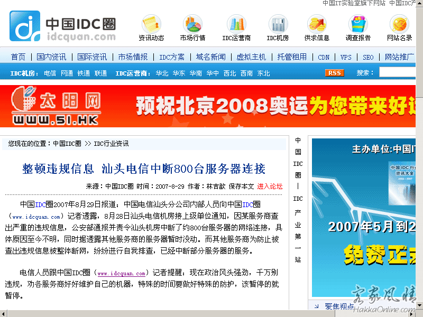Viewport: 423px width, 317px height.
Task: Select 华南 region under IDC运营商
Action: tap(196, 73)
